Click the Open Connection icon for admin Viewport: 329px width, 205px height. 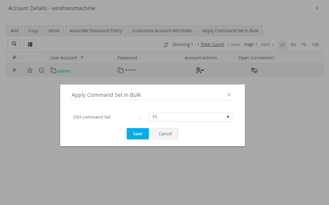(254, 71)
